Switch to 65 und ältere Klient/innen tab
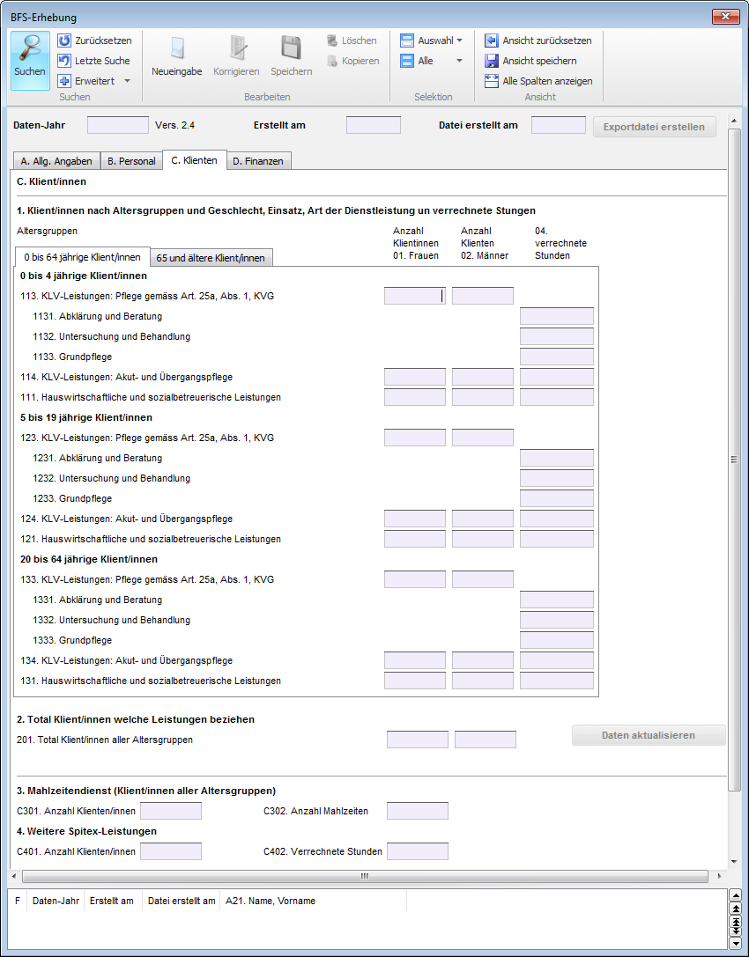 point(211,258)
